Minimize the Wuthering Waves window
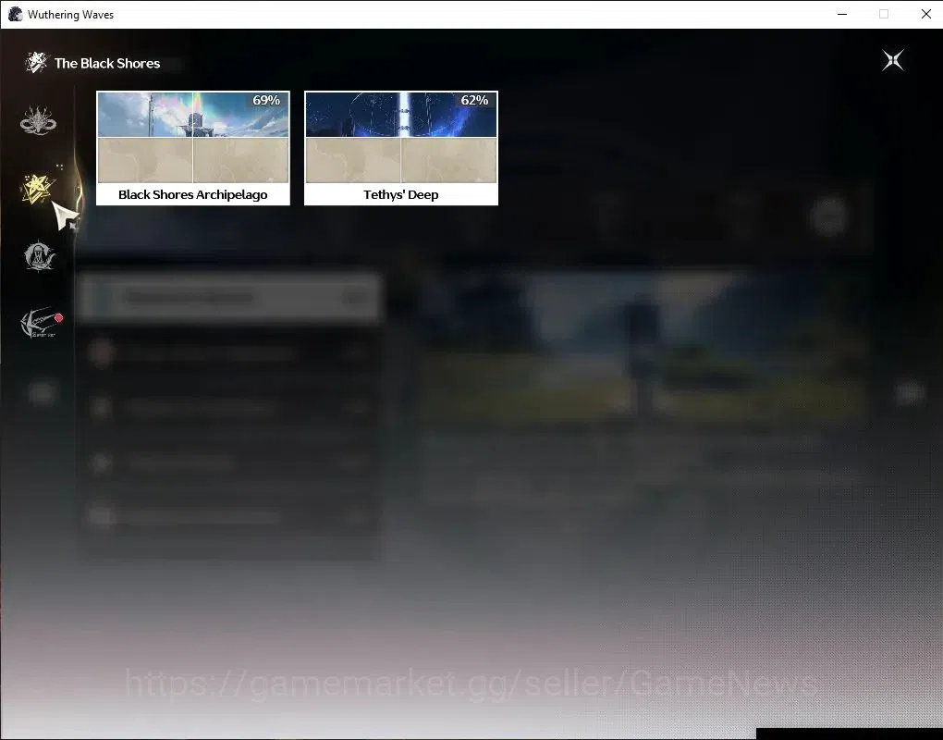The image size is (943, 740). click(842, 14)
